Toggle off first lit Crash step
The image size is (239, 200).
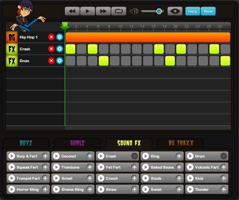pyautogui.click(x=70, y=49)
